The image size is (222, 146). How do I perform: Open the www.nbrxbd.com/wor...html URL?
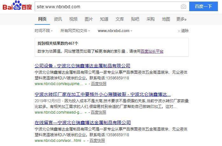tap(58, 141)
